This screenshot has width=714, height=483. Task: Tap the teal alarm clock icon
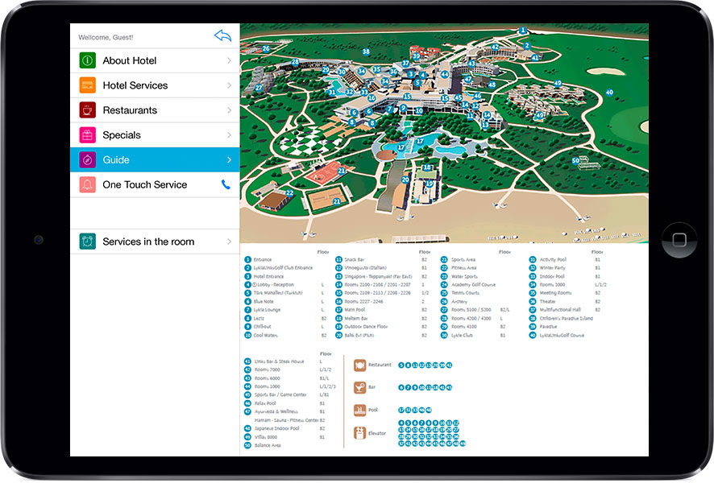(x=87, y=242)
